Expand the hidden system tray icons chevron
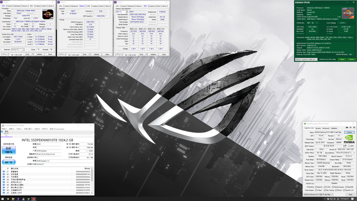This screenshot has height=201, width=357. click(x=325, y=199)
